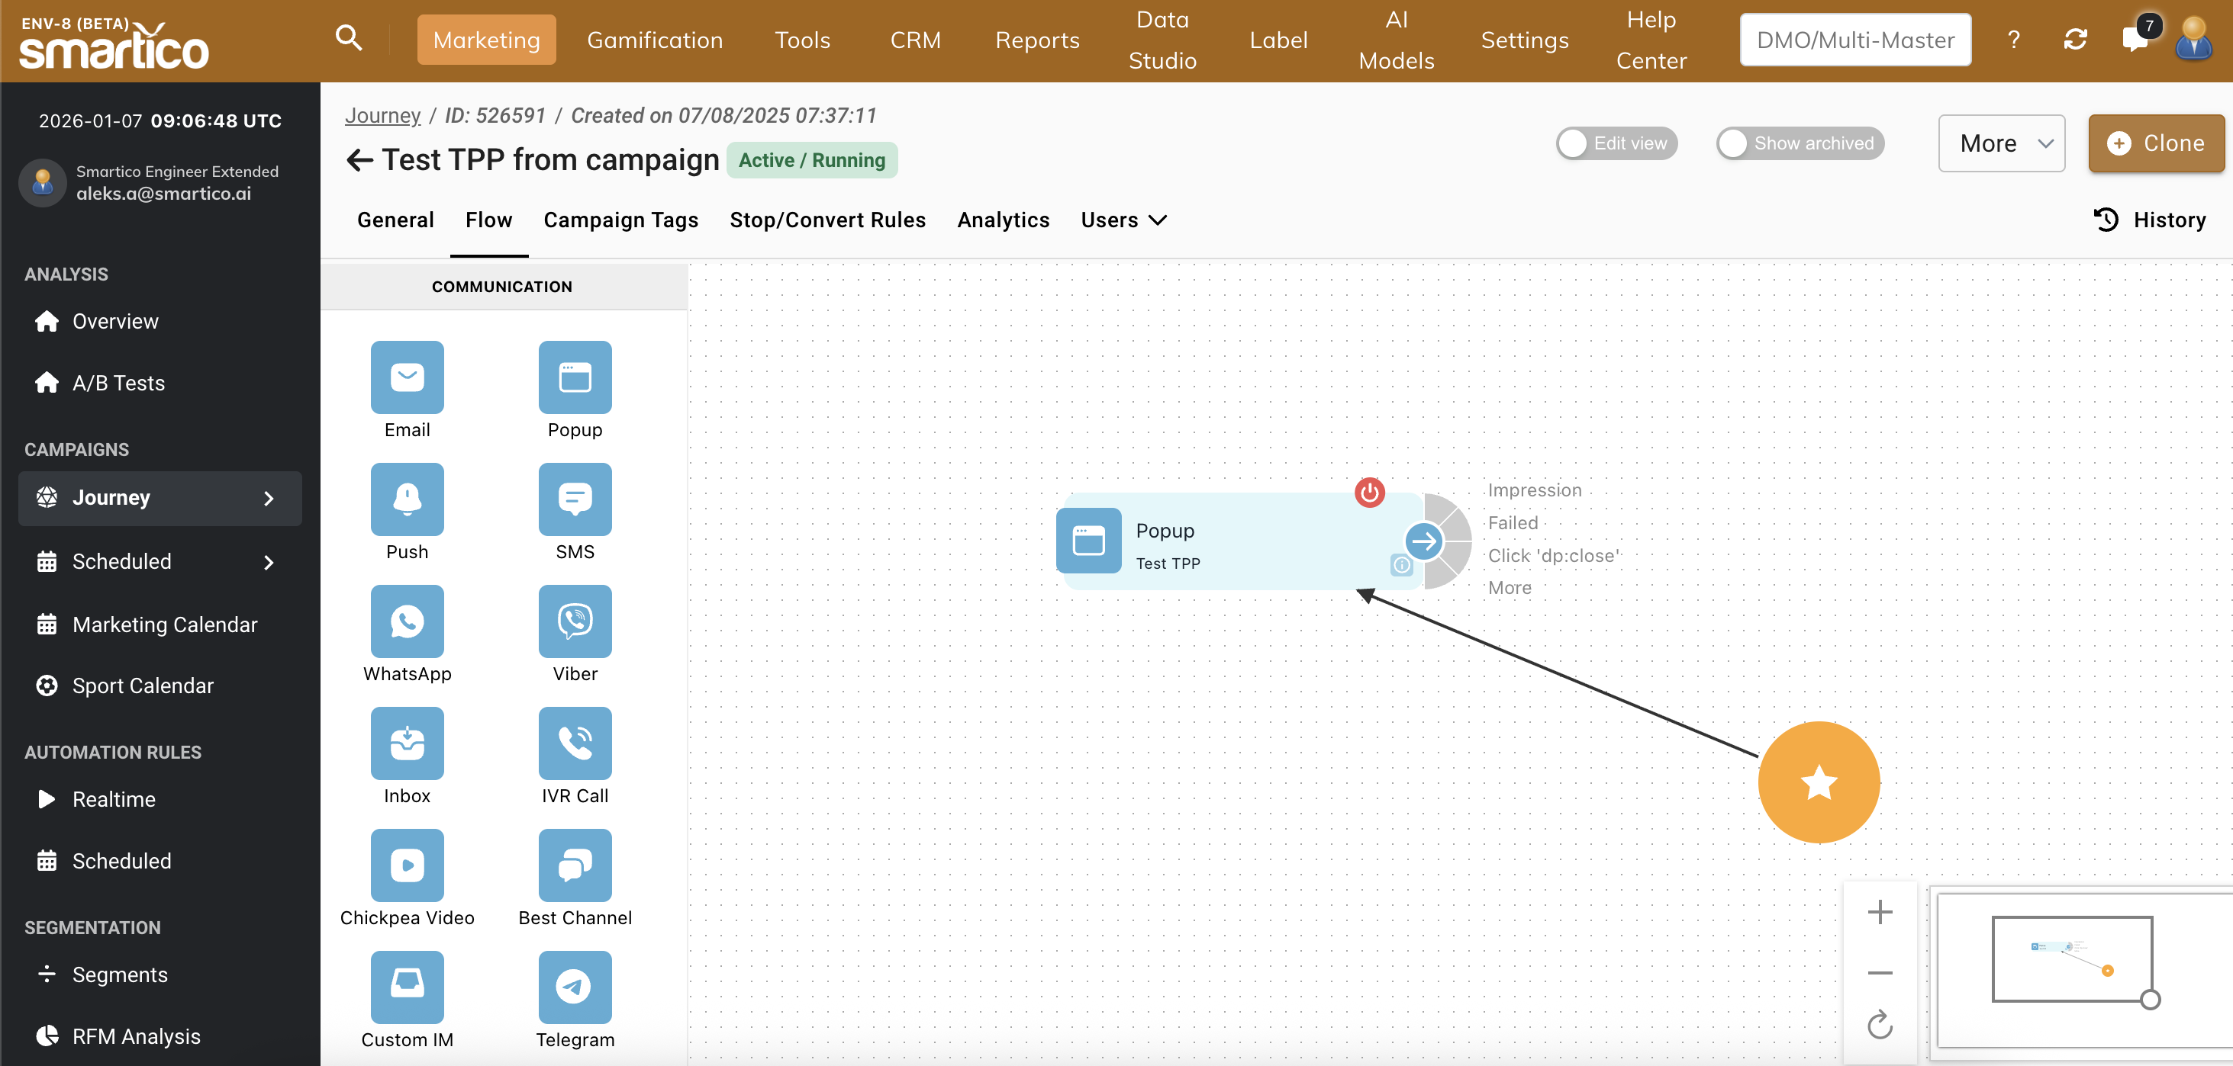Image resolution: width=2233 pixels, height=1066 pixels.
Task: Open the More dropdown
Action: 2001,144
